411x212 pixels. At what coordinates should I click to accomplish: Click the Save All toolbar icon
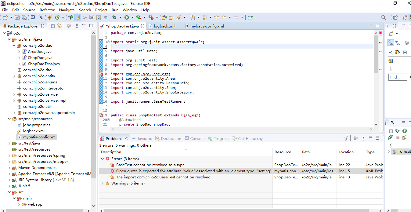(24, 18)
